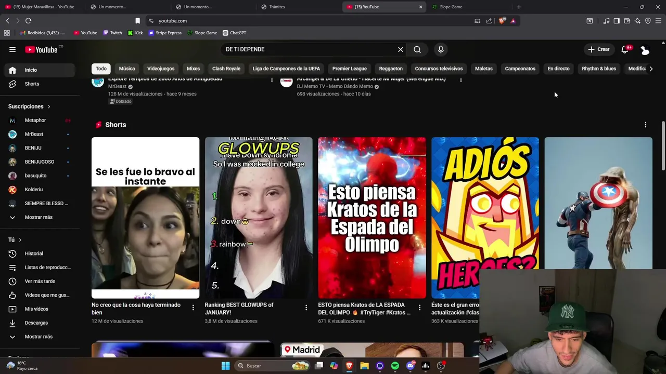Screen dimensions: 666x374
Task: Open Descargas in the sidebar
Action: [x=40, y=323]
